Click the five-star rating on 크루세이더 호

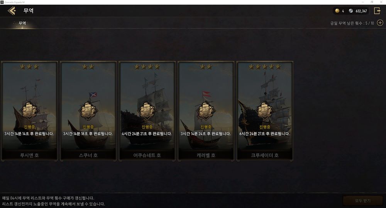[x=265, y=67]
